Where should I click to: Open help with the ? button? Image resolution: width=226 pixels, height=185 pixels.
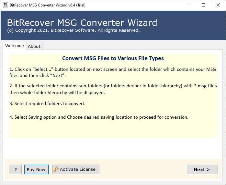(15, 169)
